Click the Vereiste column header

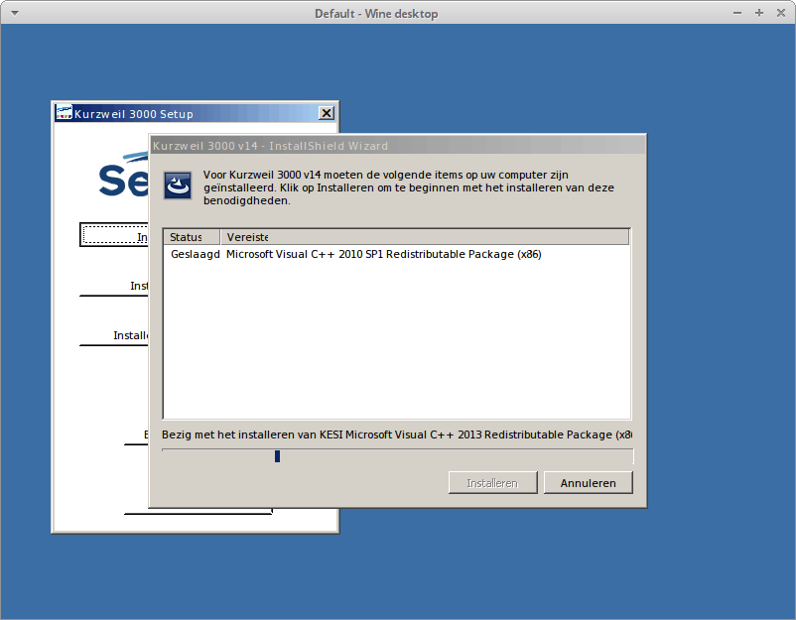point(425,237)
